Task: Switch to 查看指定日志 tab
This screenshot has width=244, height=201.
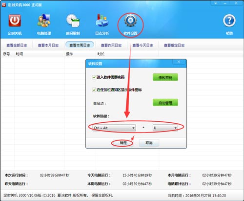Action: (174, 45)
